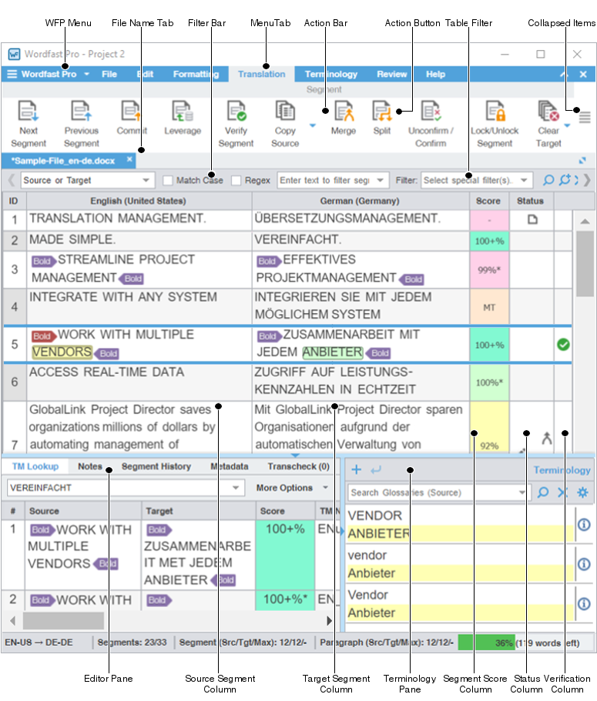Expand the More Options menu

(x=292, y=488)
